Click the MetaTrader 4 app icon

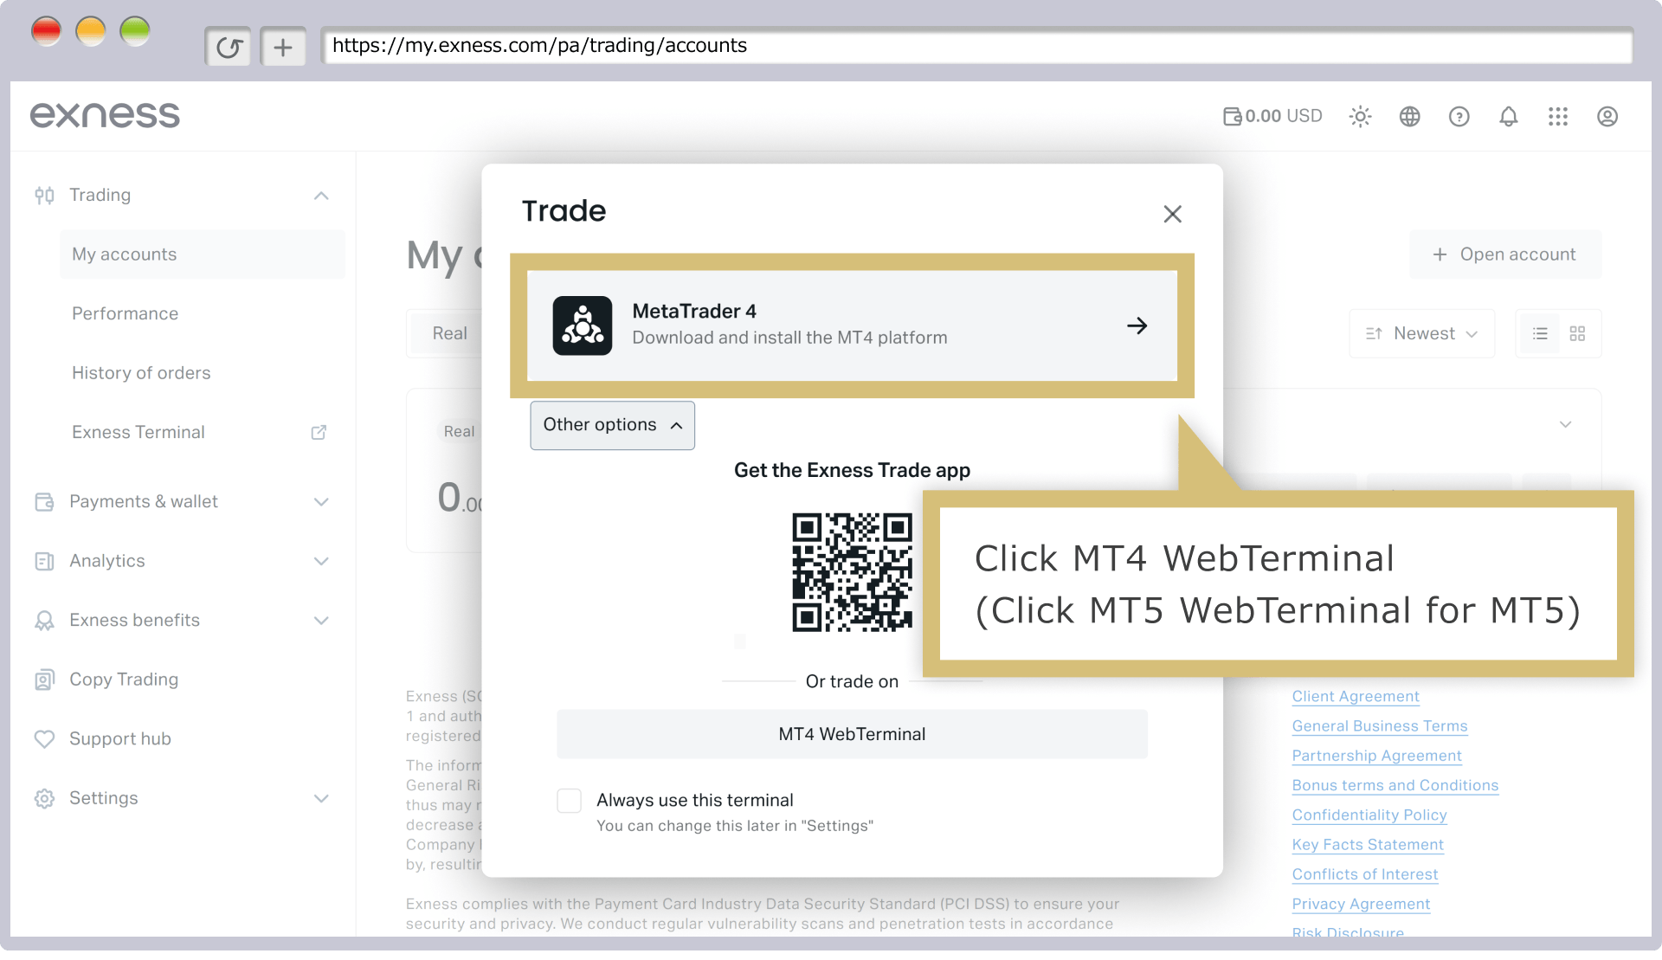[x=583, y=325]
